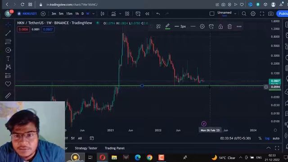Set chart range to 5Y
The image size is (288, 162).
coord(73,138)
